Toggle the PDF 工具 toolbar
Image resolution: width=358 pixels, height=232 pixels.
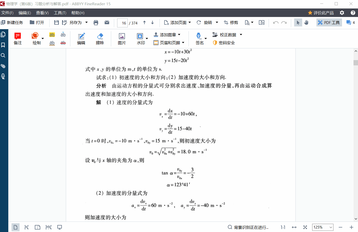329,22
